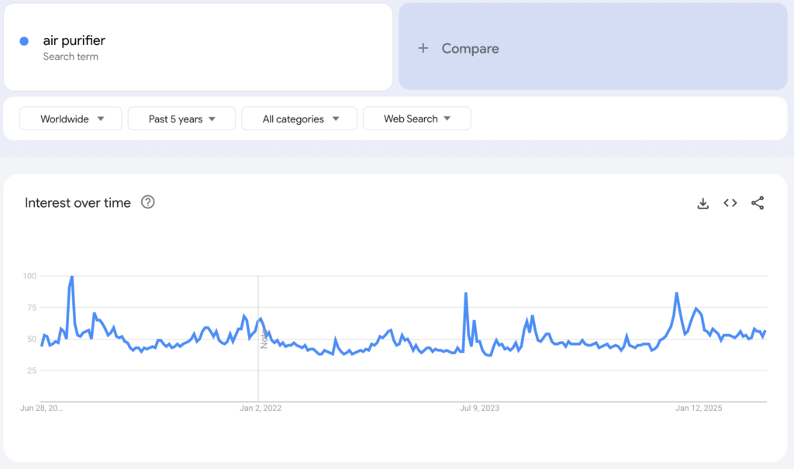
Task: Expand the All categories filter
Action: [x=299, y=119]
